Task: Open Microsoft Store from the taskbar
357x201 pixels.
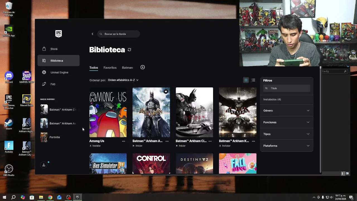Action: pos(32,197)
